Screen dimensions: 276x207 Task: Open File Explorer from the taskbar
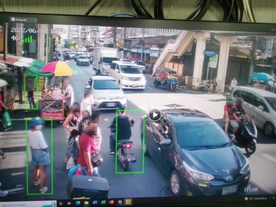tap(86, 202)
